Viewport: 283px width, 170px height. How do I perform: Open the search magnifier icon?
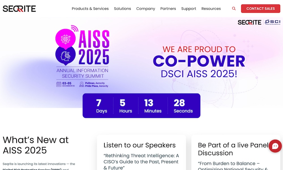[234, 8]
